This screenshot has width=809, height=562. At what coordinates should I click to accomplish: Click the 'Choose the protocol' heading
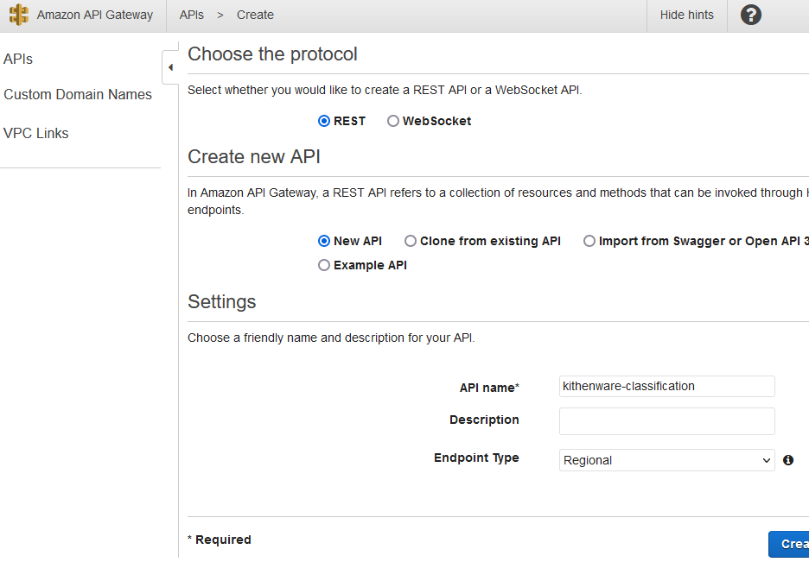point(272,54)
